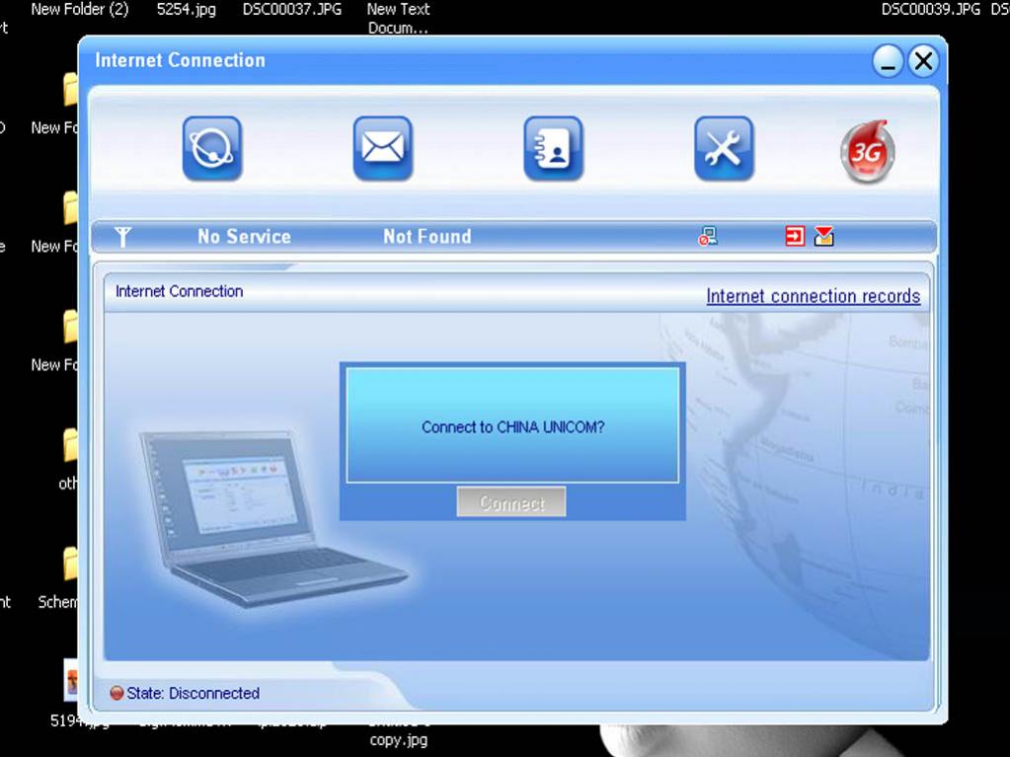The height and width of the screenshot is (757, 1010).
Task: Click the 'State: Disconnected' status text
Action: click(x=193, y=693)
